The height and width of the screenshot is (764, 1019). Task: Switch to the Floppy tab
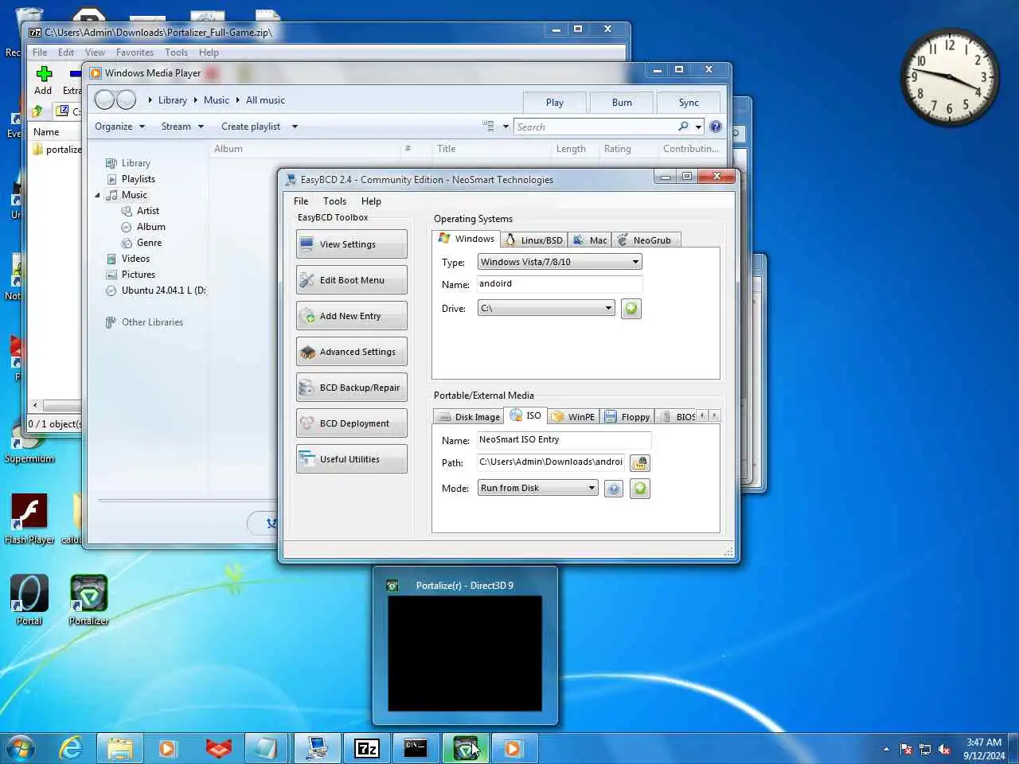pyautogui.click(x=627, y=416)
